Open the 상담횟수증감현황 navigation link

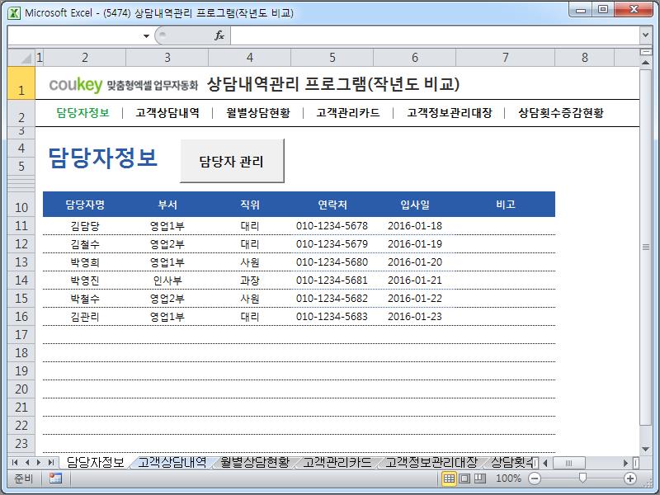(x=561, y=112)
